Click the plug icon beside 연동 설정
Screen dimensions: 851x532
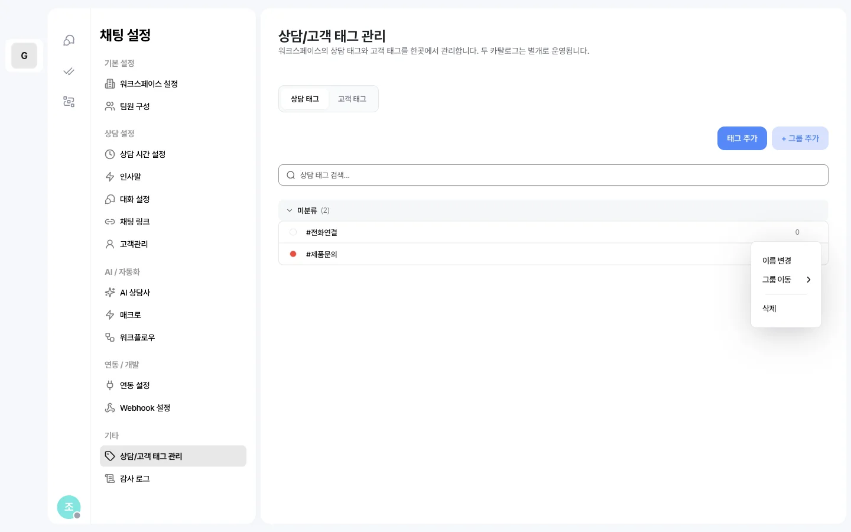click(110, 385)
